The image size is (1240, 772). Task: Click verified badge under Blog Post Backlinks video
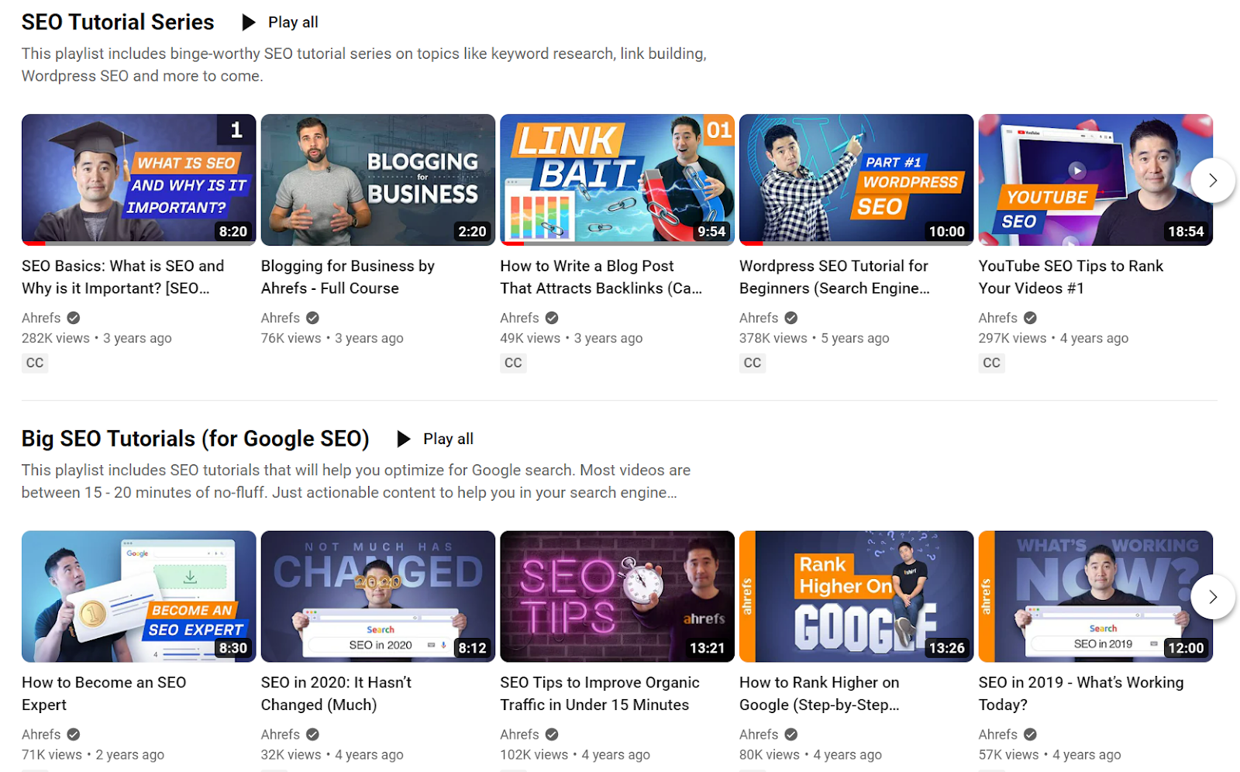point(552,318)
